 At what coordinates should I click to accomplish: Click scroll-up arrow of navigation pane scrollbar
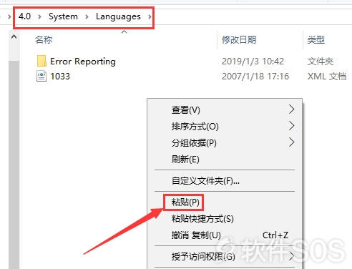(14, 37)
